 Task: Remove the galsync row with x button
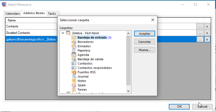(207, 40)
